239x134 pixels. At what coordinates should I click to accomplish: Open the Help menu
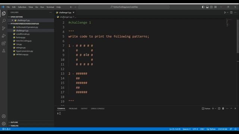pos(59,7)
